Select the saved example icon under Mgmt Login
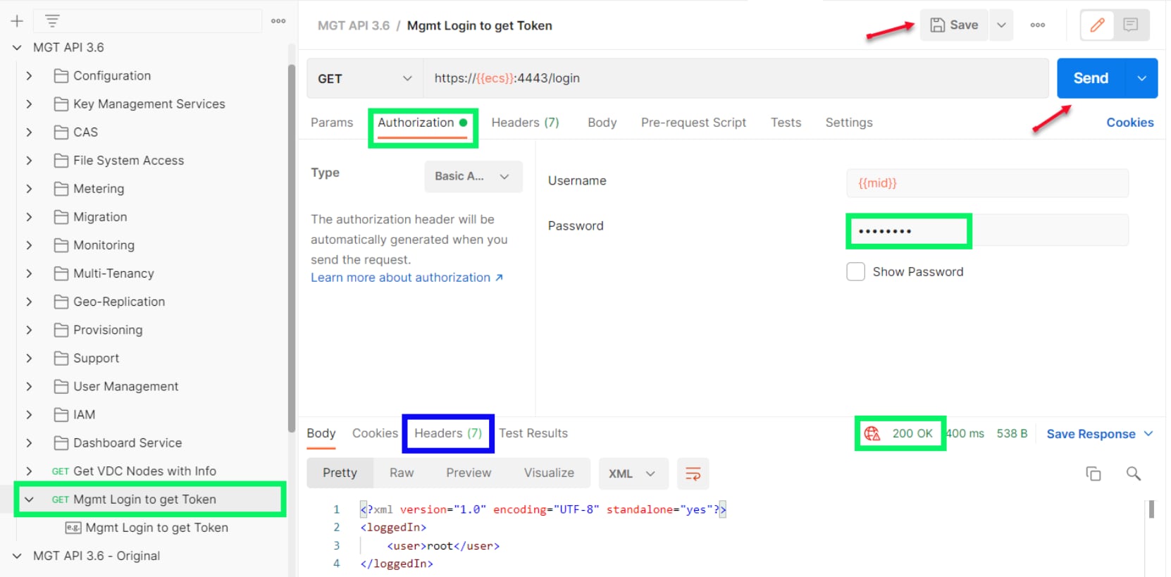Viewport: 1171px width, 577px height. tap(73, 528)
